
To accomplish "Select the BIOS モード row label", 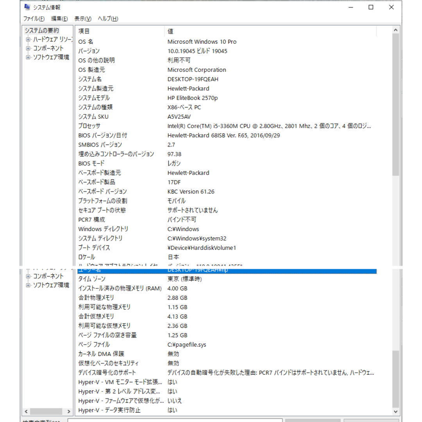I will [x=91, y=163].
